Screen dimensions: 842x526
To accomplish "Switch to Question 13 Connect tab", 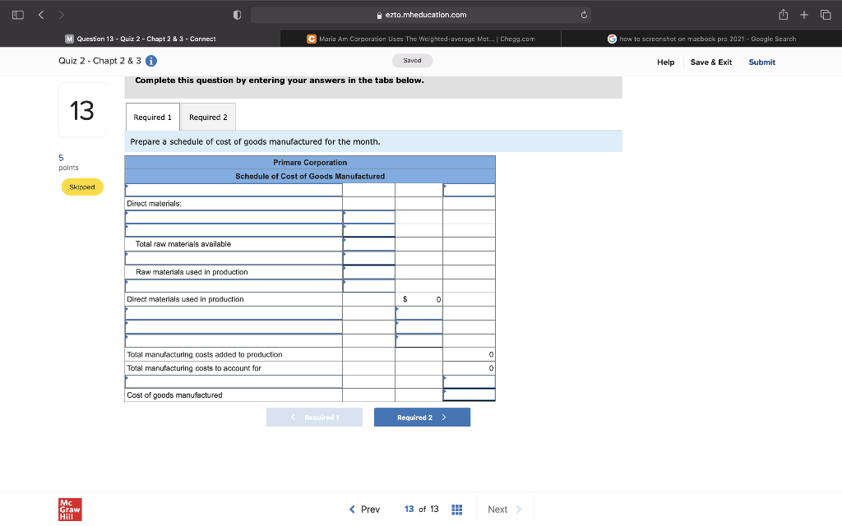I will [x=140, y=39].
